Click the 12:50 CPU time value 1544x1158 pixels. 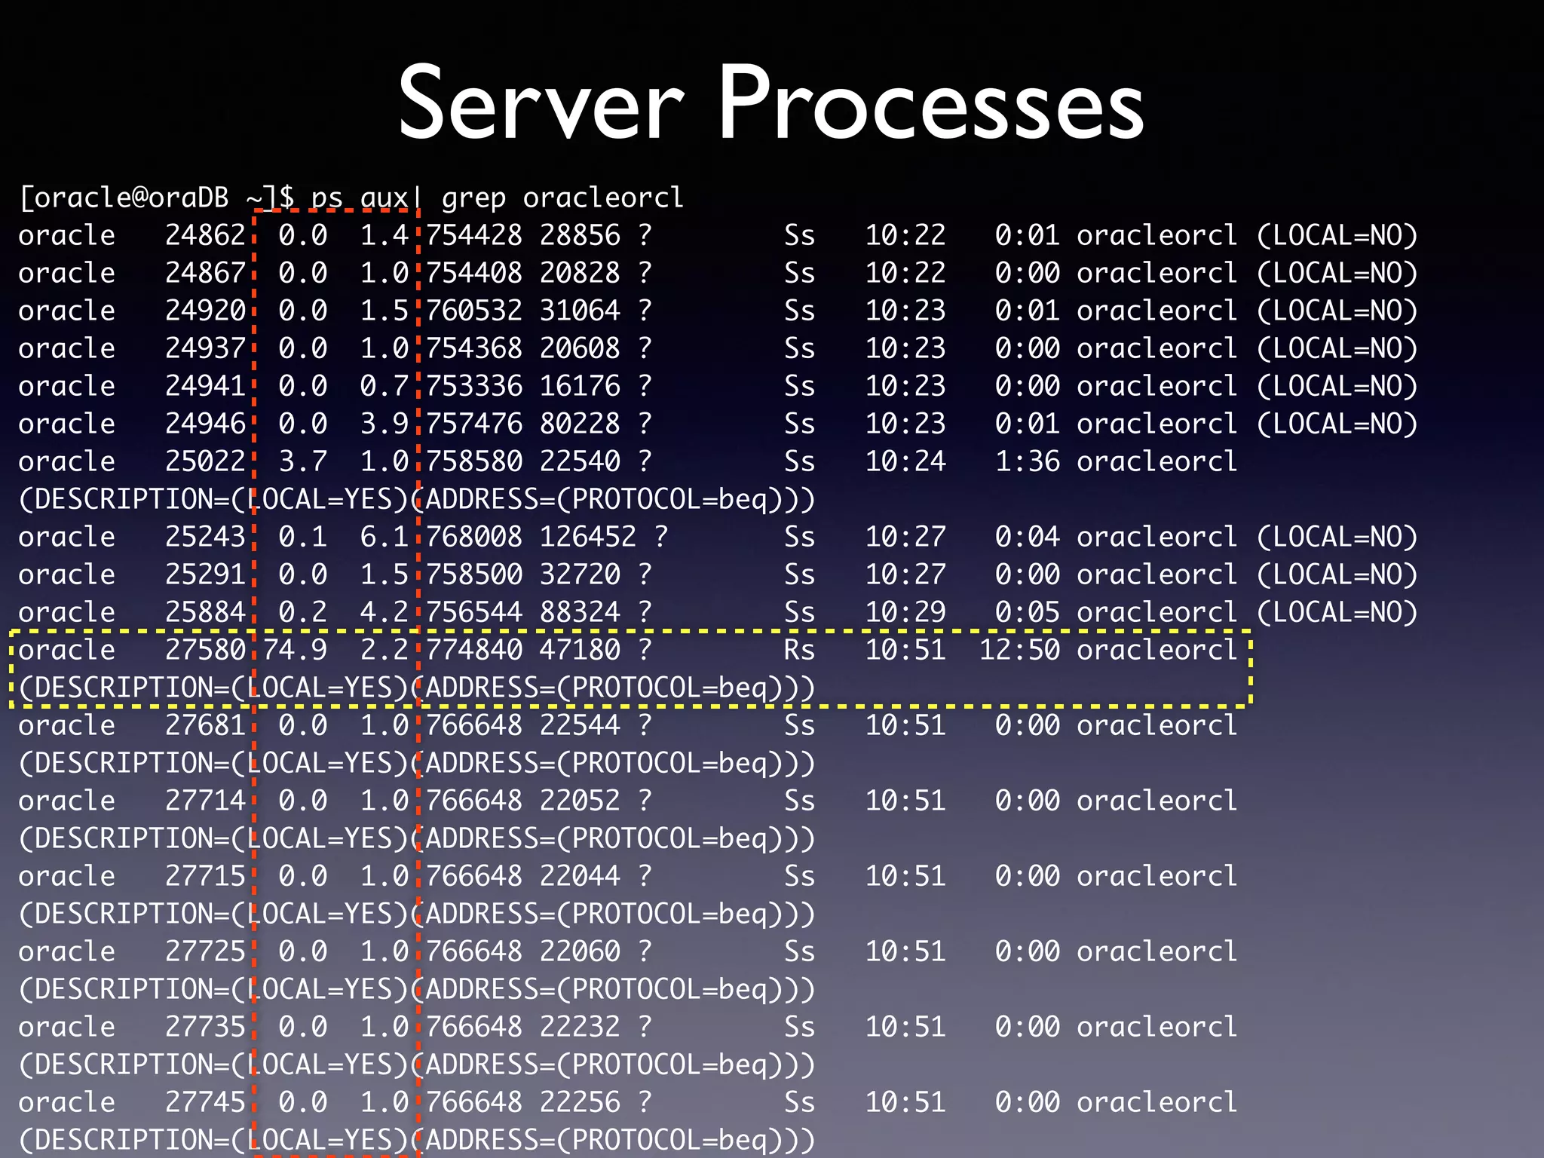(x=1019, y=650)
